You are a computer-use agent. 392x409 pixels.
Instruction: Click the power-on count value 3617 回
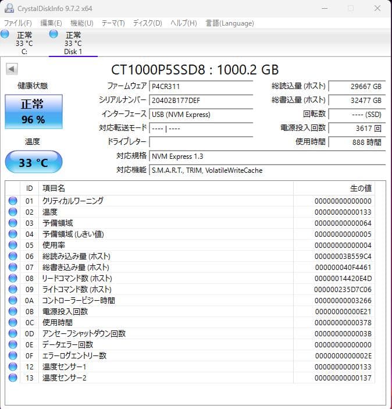tap(357, 129)
